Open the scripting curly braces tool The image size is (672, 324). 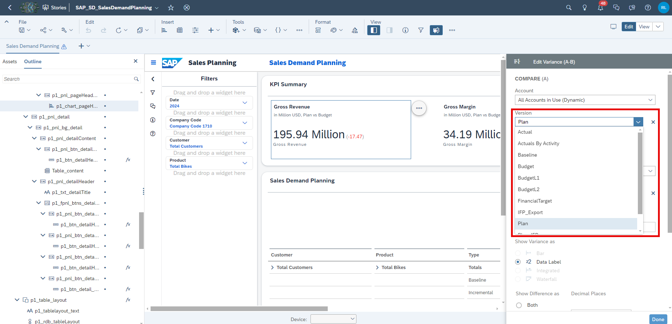[278, 30]
